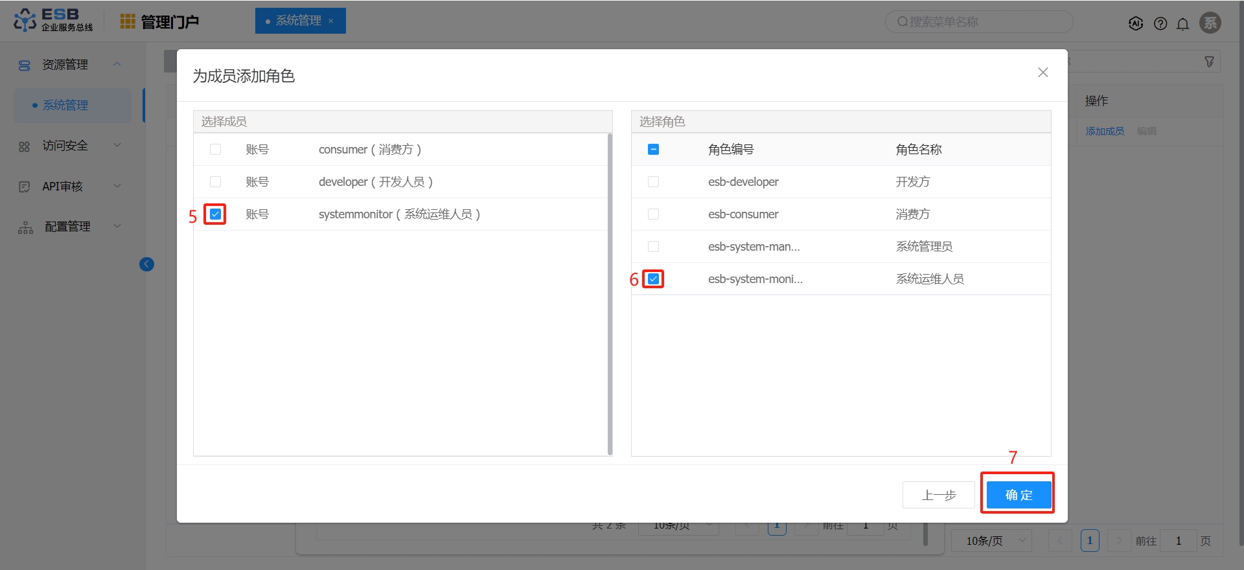Expand the 访问安全 menu chevron

(117, 145)
